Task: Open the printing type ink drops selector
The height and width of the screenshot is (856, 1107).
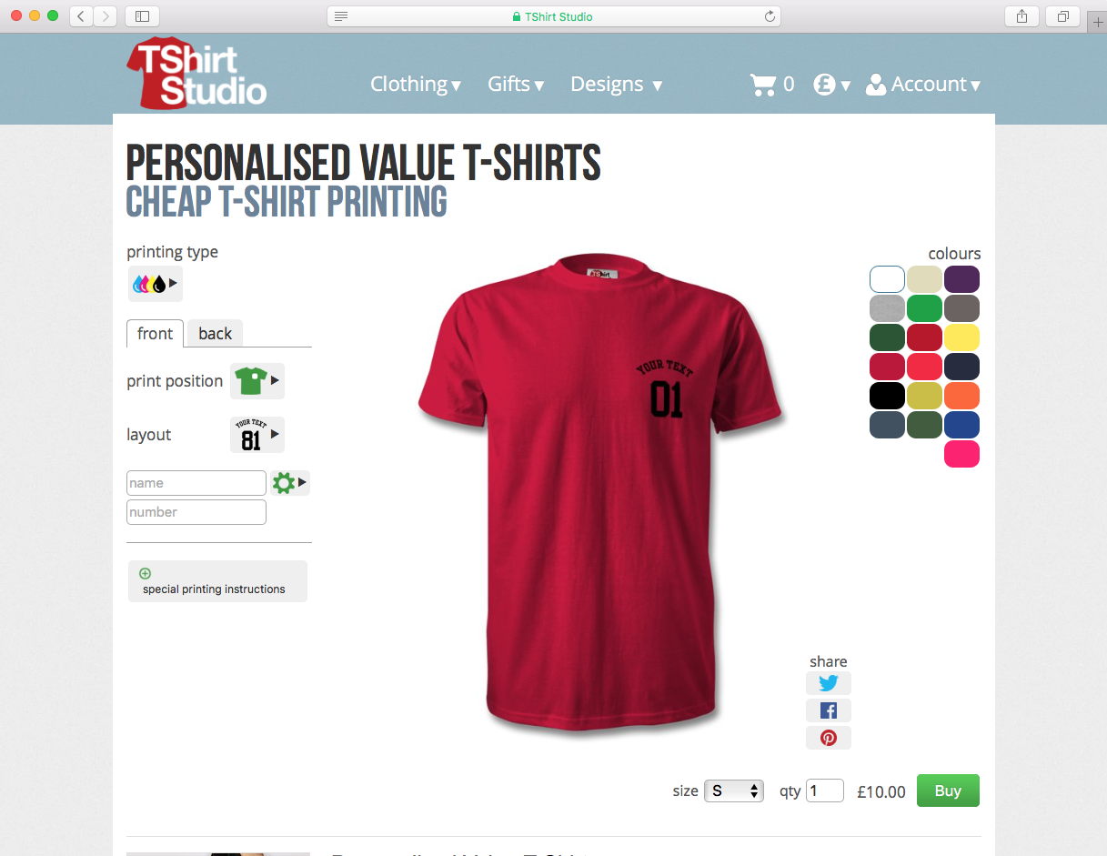Action: pos(155,284)
